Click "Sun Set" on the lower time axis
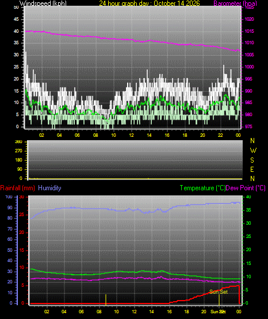 [x=218, y=312]
